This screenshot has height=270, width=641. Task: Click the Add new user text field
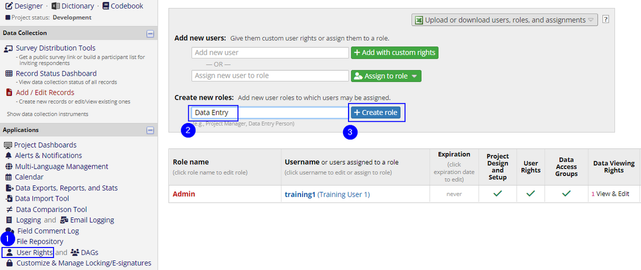coord(270,53)
